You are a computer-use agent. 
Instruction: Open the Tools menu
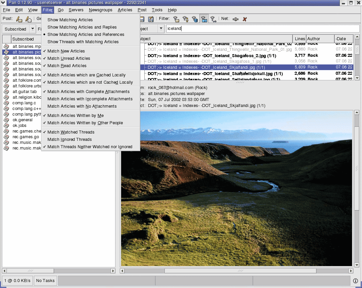tap(157, 10)
